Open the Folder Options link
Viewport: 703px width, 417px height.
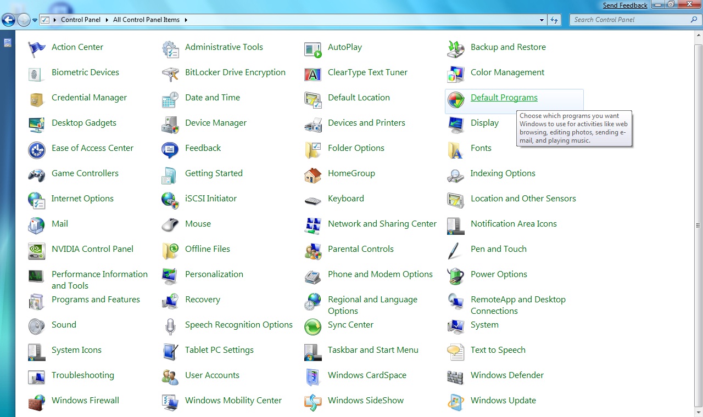pos(356,148)
